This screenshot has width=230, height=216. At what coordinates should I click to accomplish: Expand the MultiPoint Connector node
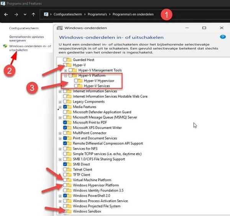click(x=60, y=133)
